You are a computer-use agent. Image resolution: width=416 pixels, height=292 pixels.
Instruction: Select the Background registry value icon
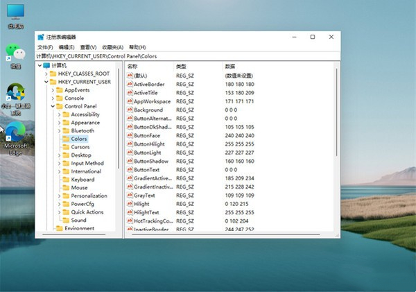[129, 110]
